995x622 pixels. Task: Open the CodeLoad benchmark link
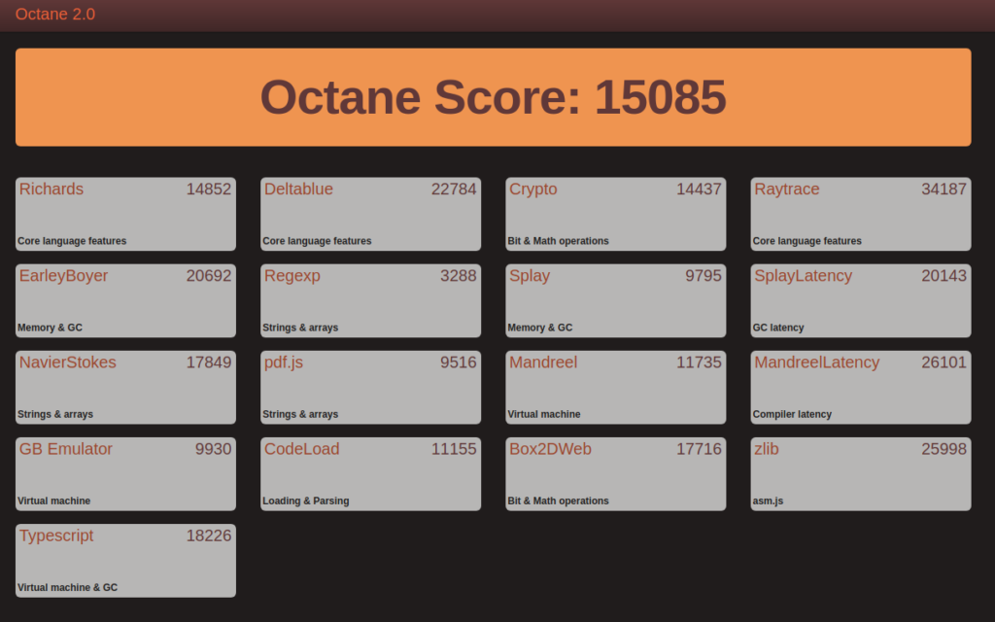(301, 449)
